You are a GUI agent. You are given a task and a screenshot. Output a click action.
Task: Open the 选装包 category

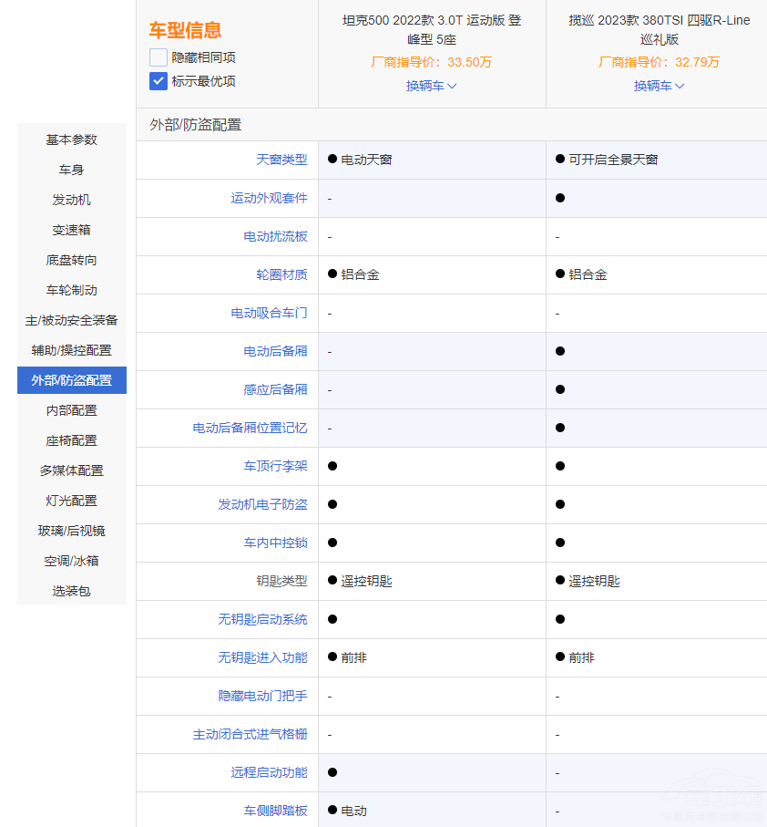click(x=72, y=591)
